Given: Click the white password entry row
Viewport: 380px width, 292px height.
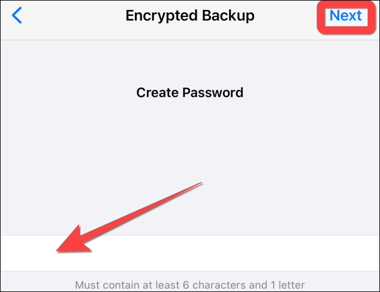Looking at the screenshot, I should (234, 253).
